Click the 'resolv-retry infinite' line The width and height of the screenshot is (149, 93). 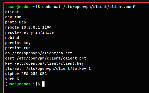(x=29, y=33)
